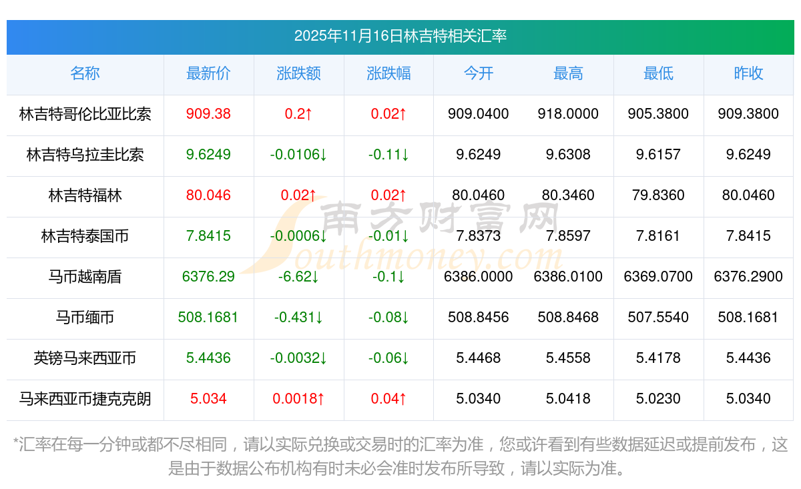Select lowest value 6369.0700

pyautogui.click(x=658, y=277)
